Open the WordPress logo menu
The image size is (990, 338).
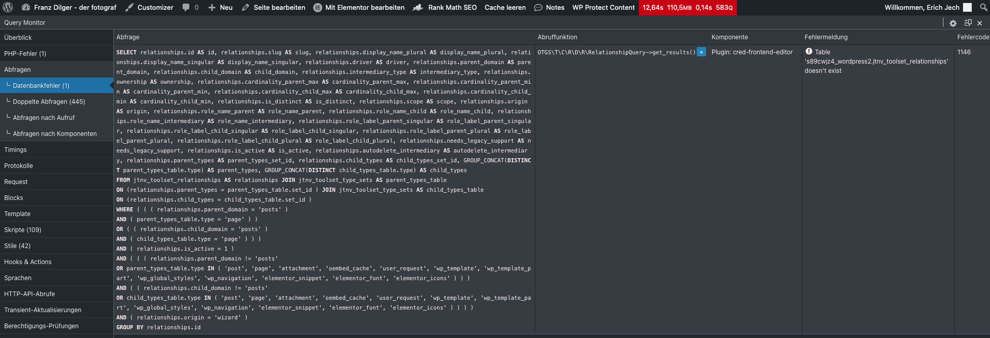[x=8, y=7]
